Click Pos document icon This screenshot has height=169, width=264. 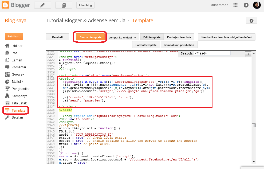point(7,53)
